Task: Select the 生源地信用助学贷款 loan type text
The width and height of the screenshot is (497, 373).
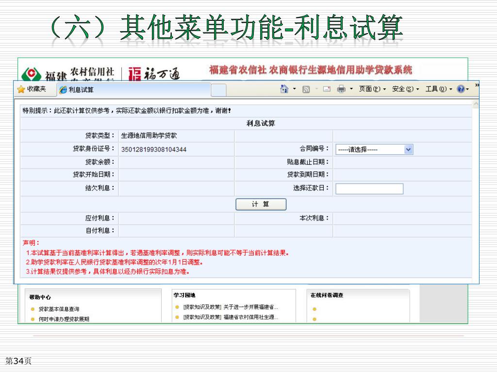Action: point(149,136)
